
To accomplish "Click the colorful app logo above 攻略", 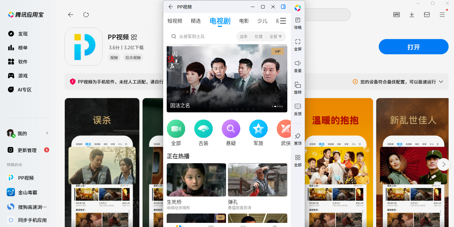I will point(298,8).
